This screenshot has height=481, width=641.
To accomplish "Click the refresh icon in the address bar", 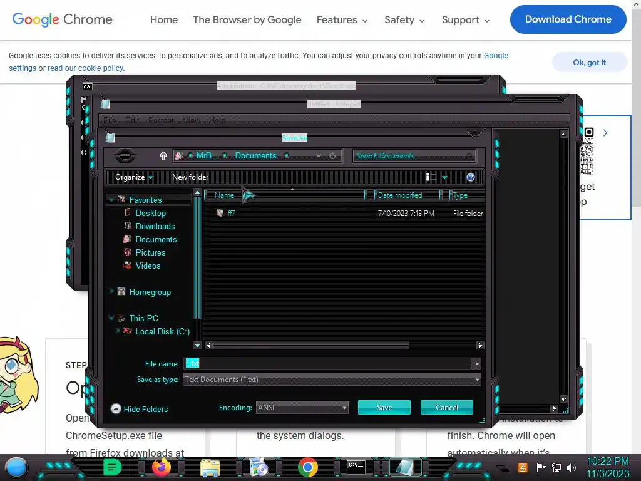I will click(332, 156).
